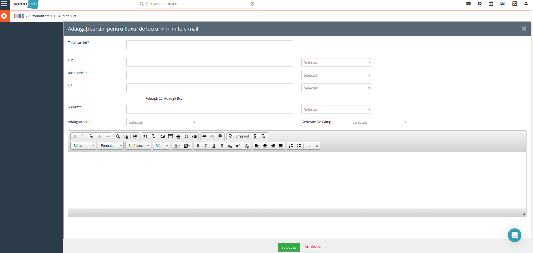Open the chat widget bubble
The image size is (533, 253).
coord(515,235)
